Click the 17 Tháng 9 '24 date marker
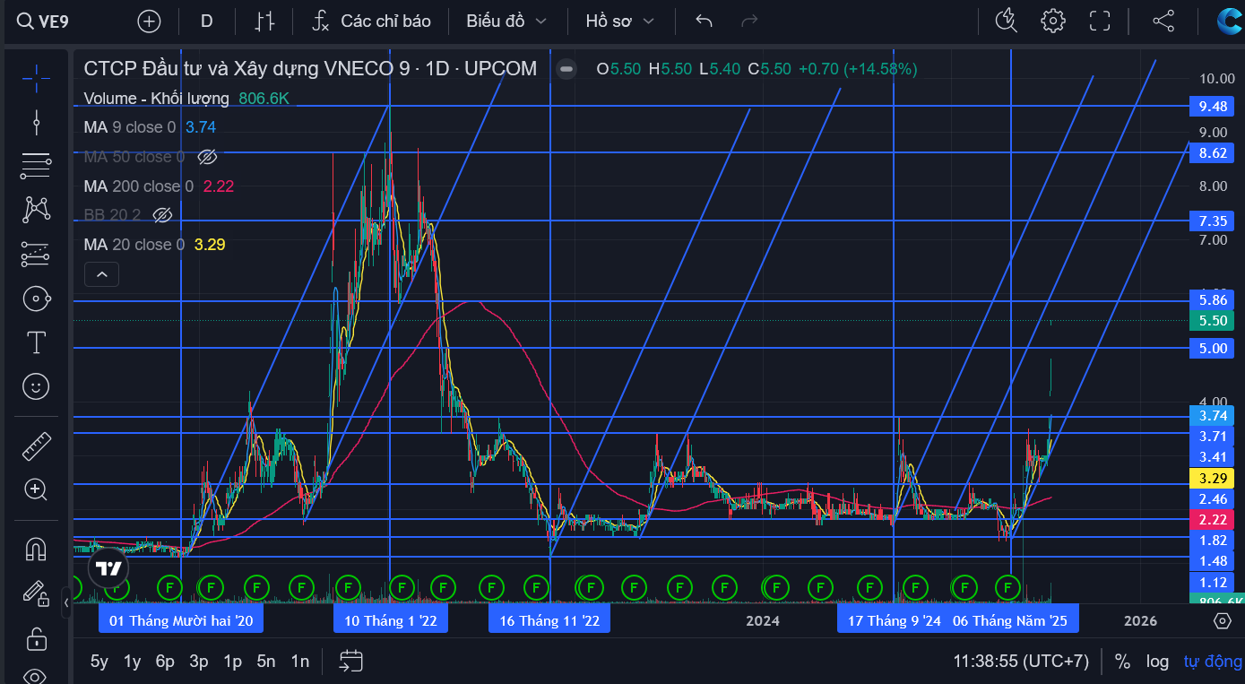 coord(895,620)
